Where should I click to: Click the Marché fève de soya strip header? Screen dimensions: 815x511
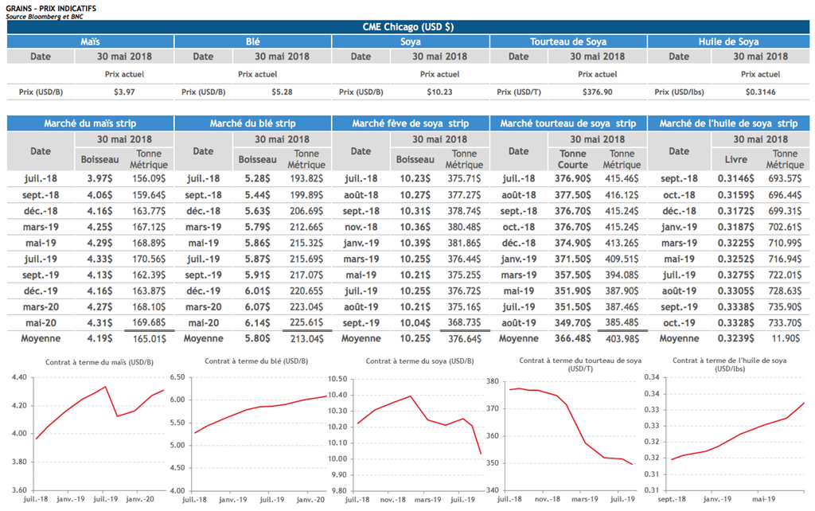point(411,123)
